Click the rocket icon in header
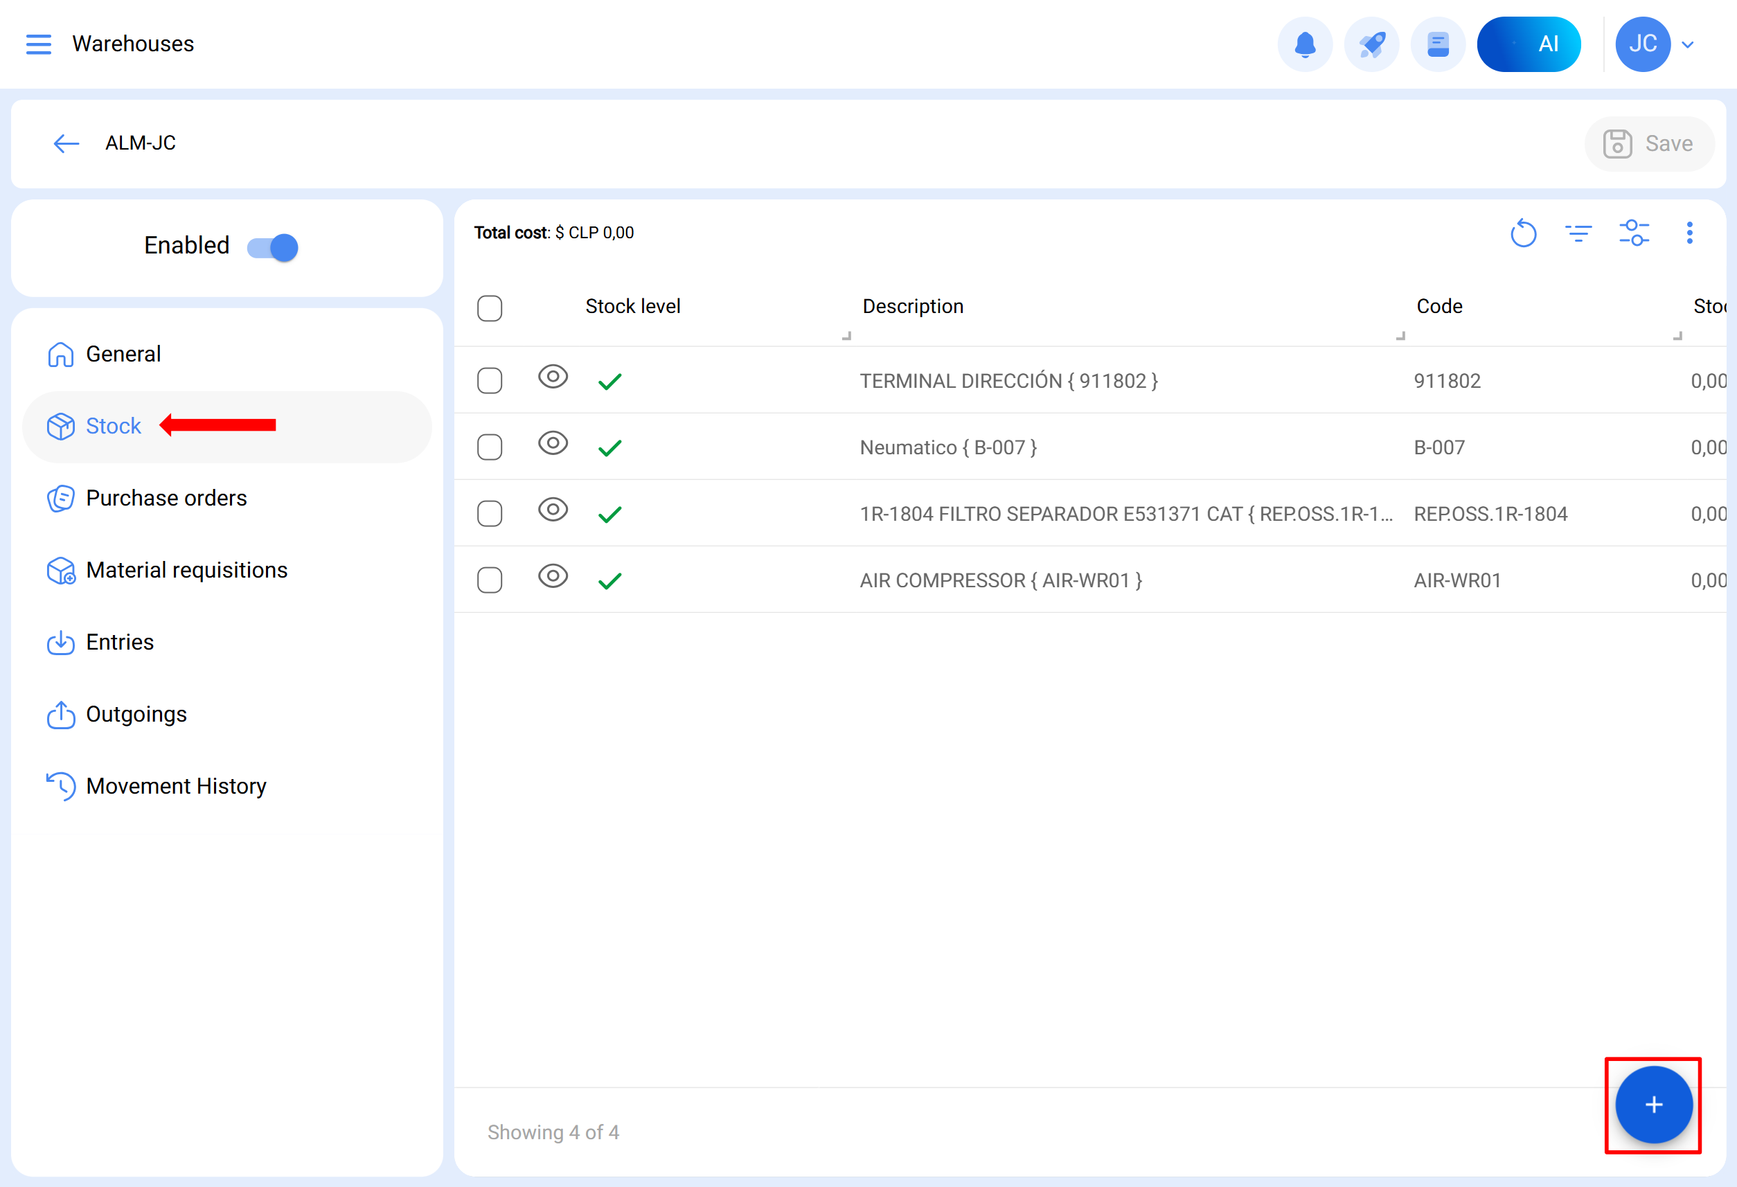Screen dimensions: 1737x1187 (x=1371, y=44)
